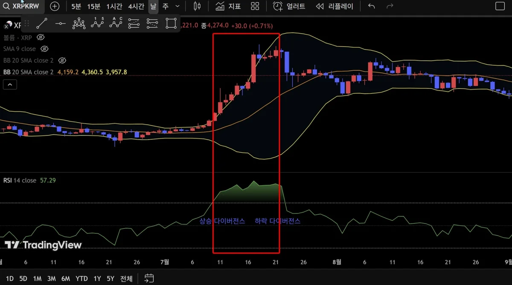The height and width of the screenshot is (285, 512).
Task: Switch to the 15분 interval
Action: coord(94,6)
